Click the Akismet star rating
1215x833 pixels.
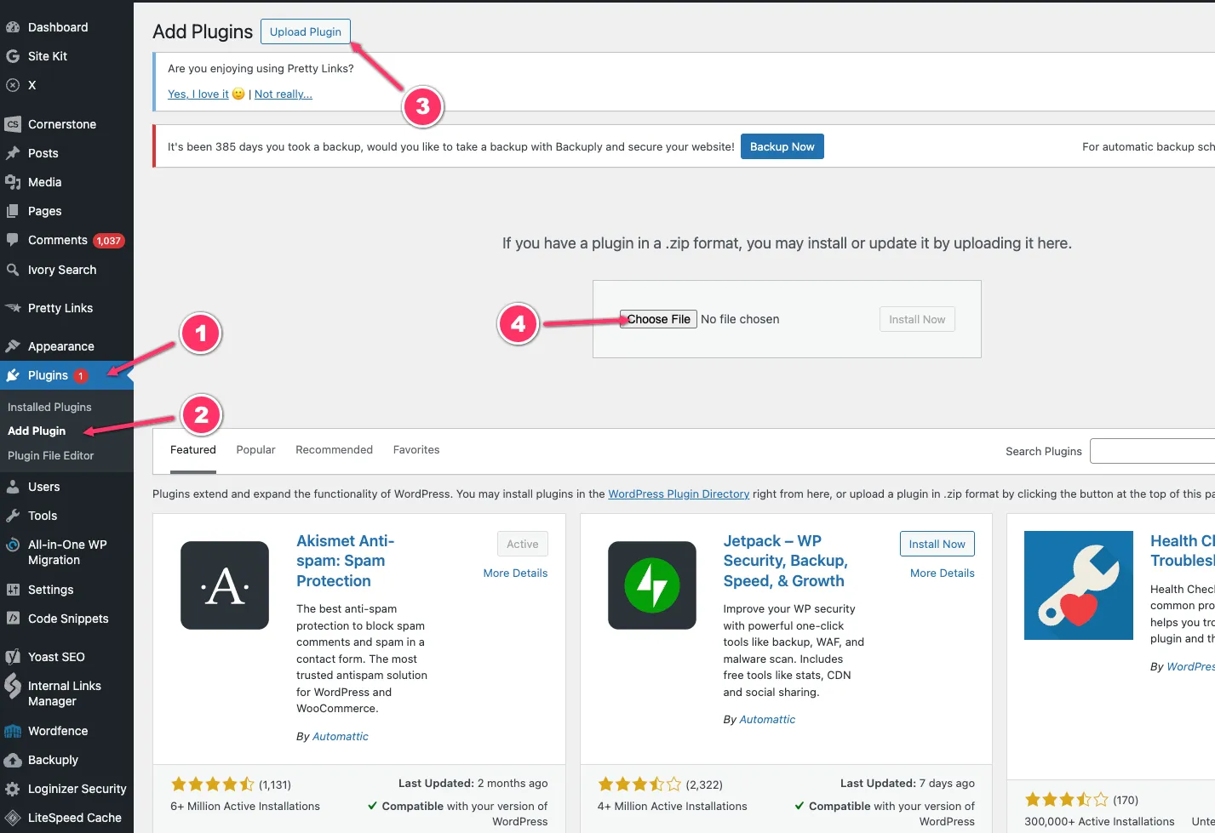pyautogui.click(x=213, y=784)
